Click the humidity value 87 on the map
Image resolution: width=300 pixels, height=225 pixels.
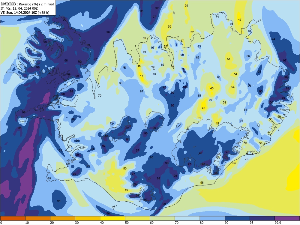coord(142,91)
